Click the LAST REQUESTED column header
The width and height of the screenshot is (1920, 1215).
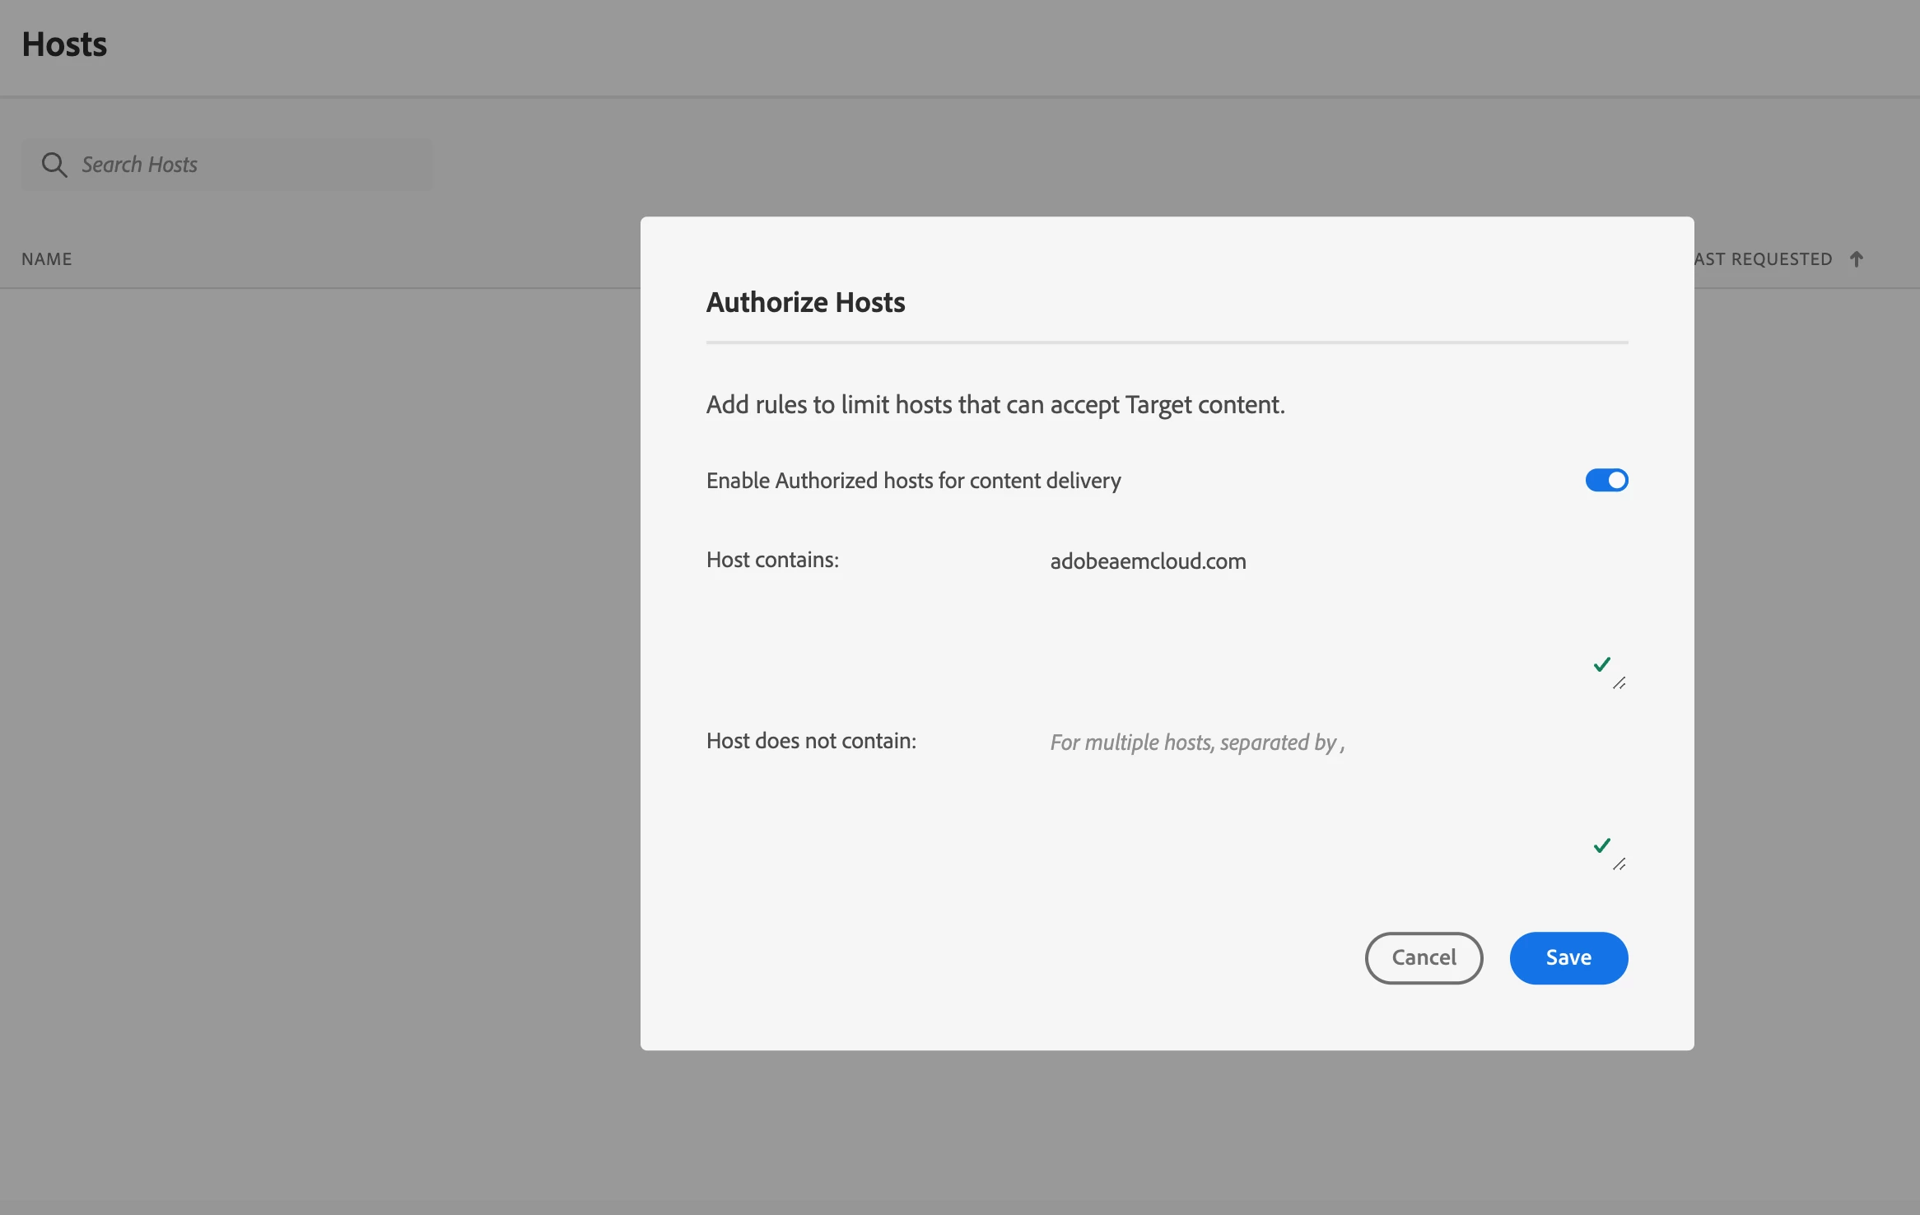coord(1763,259)
